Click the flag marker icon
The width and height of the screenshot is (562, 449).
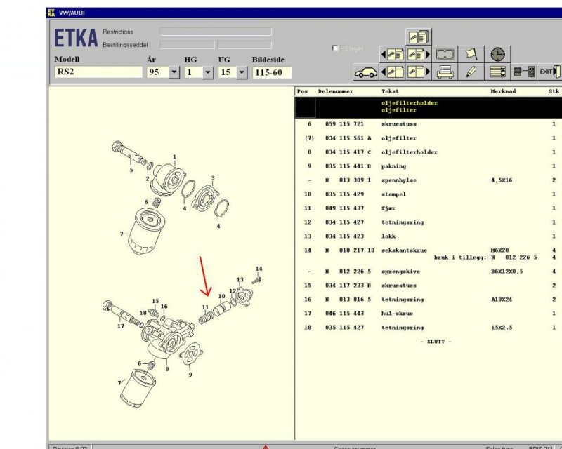[x=471, y=54]
